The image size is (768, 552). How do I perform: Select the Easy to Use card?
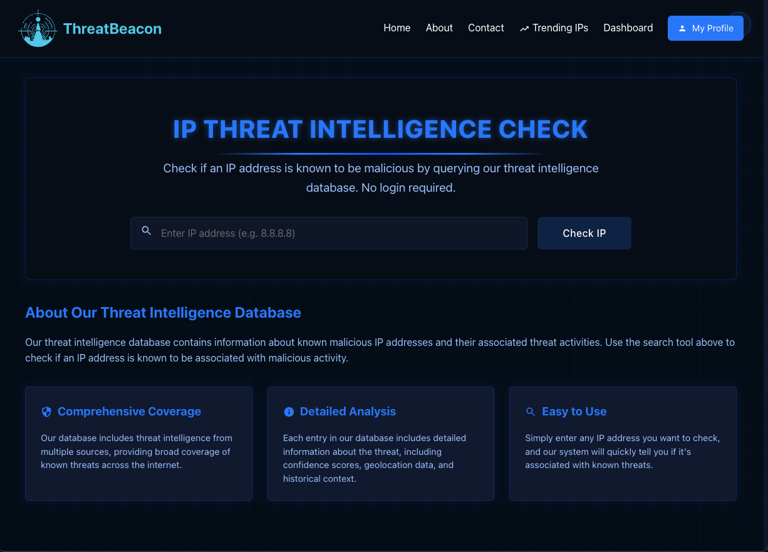click(623, 443)
